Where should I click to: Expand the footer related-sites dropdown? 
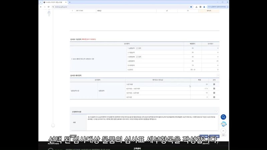[x=210, y=144]
